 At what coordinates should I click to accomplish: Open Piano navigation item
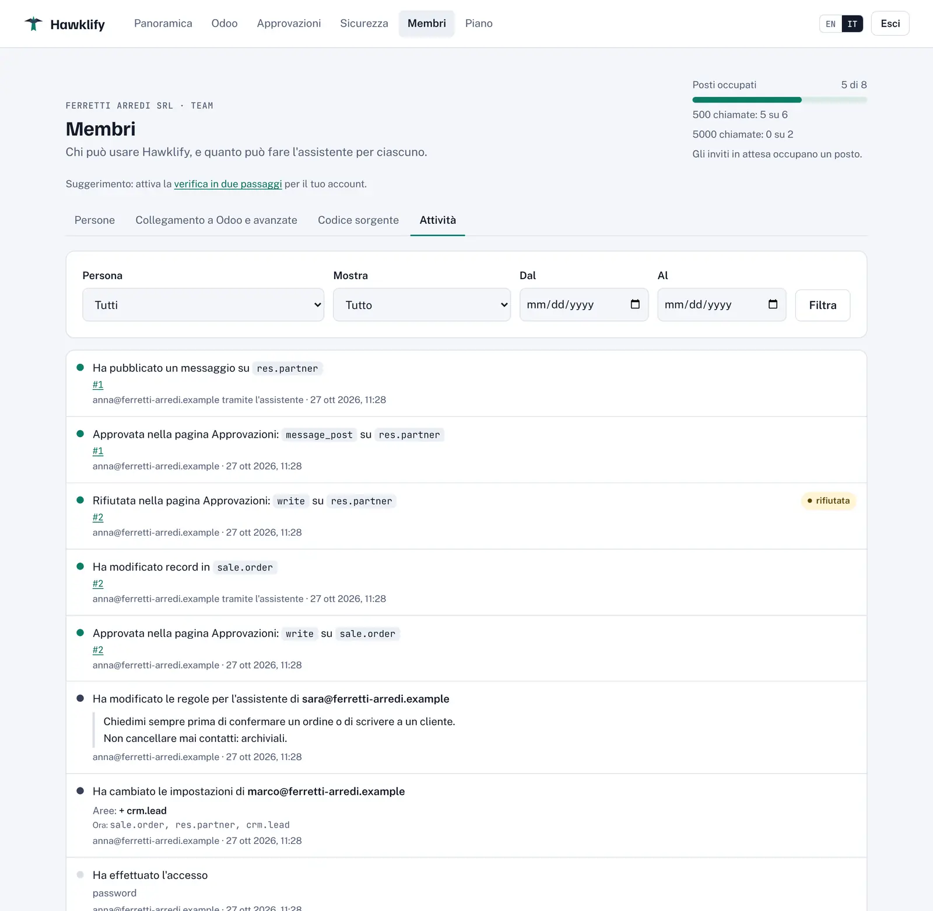(479, 23)
